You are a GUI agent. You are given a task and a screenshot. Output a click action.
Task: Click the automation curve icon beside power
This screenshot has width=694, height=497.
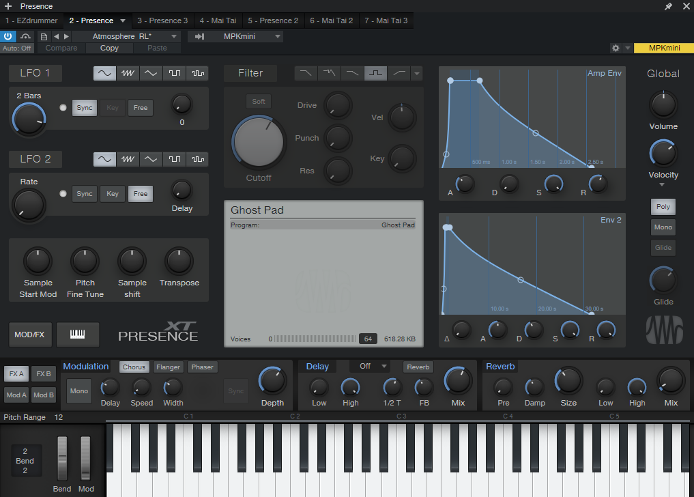(26, 36)
